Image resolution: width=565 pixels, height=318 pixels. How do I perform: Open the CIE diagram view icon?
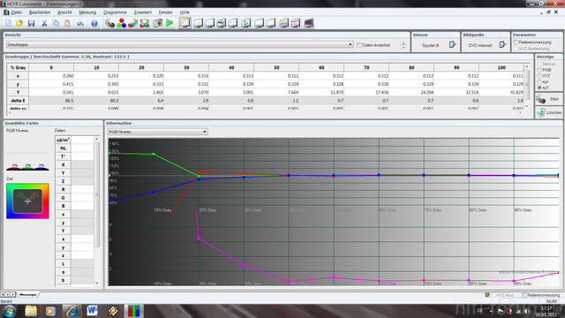[245, 23]
